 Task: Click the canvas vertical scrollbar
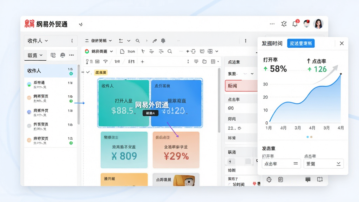(219, 100)
